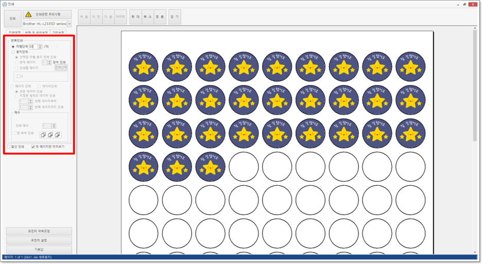
Task: Click the preview scrollbar up arrow
Action: click(475, 28)
